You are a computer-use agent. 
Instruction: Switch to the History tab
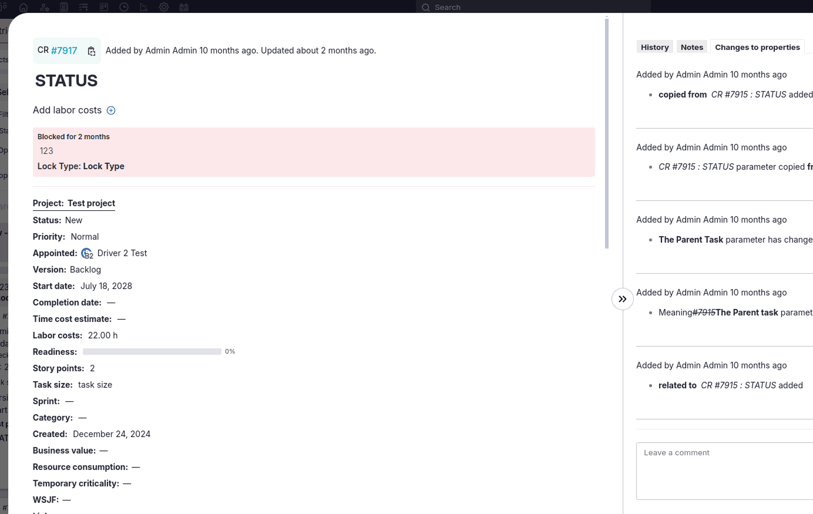pos(654,47)
